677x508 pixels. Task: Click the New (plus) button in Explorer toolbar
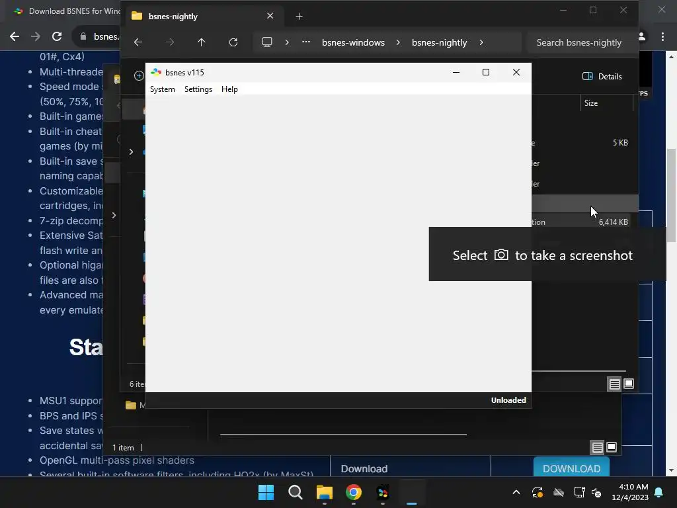click(x=139, y=76)
